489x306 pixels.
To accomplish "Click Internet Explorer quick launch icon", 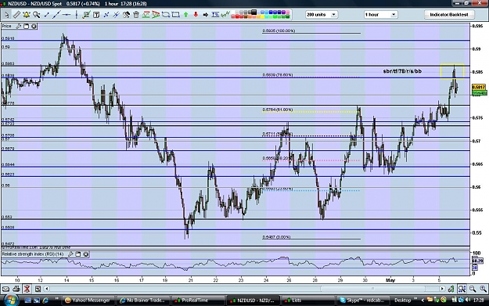I will coord(45,301).
